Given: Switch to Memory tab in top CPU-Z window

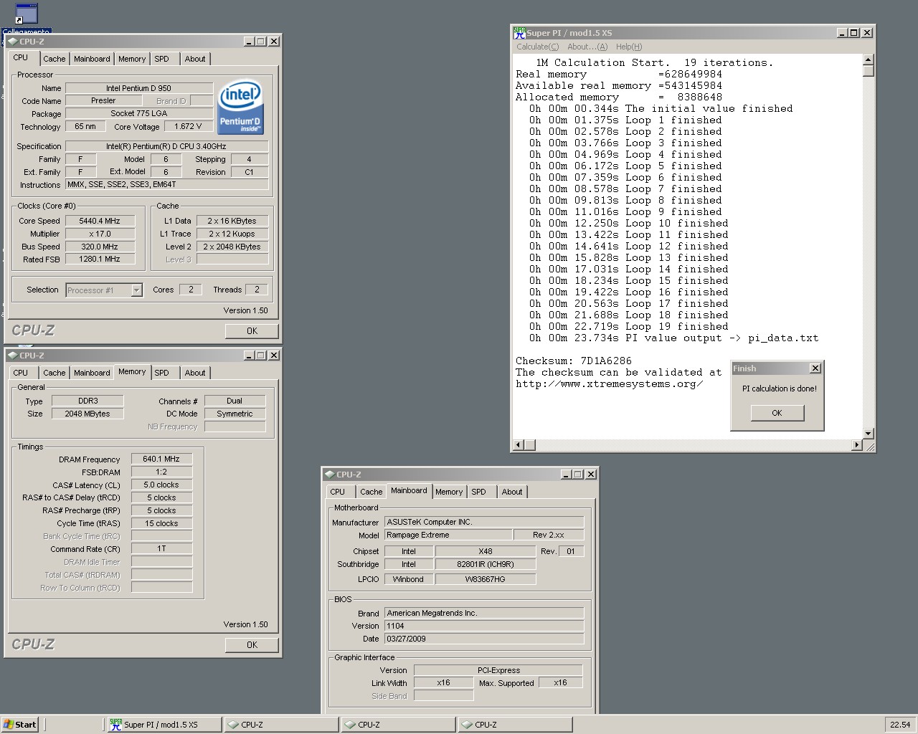Looking at the screenshot, I should pos(132,59).
